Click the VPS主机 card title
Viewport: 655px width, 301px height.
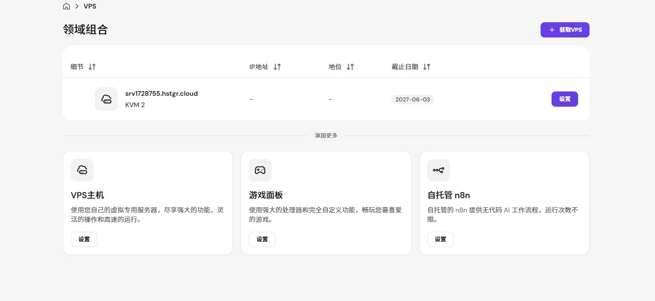click(87, 195)
